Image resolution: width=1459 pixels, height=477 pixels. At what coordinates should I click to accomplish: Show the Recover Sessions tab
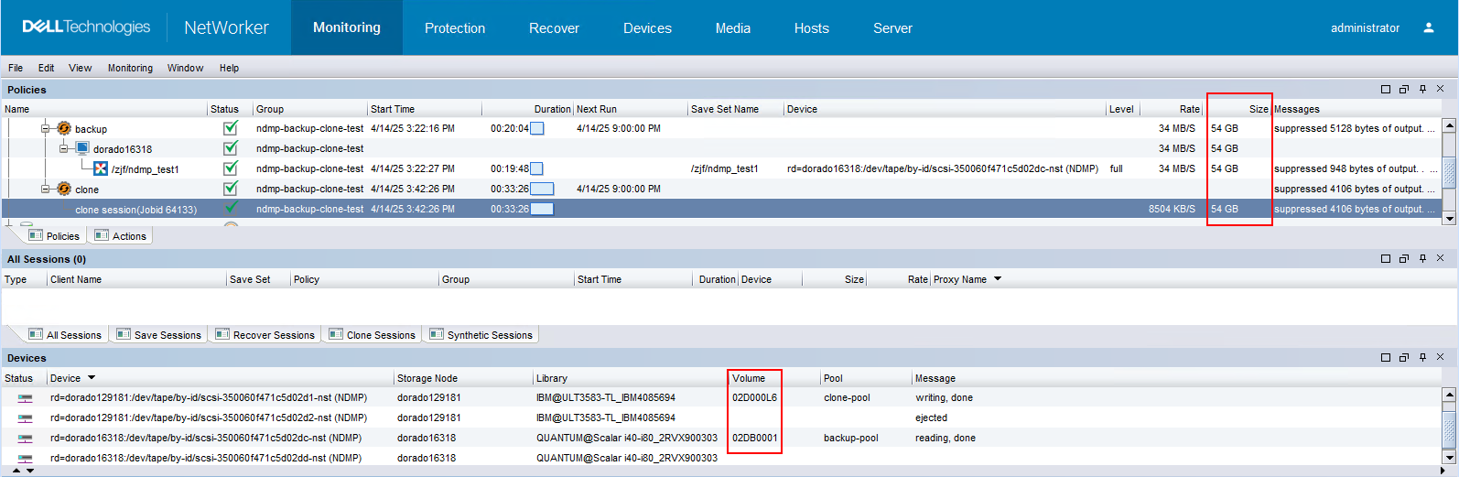click(x=265, y=335)
